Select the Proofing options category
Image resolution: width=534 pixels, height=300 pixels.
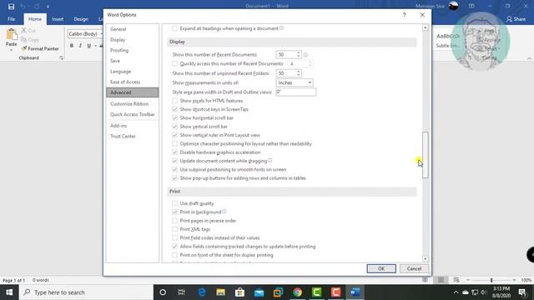pos(133,50)
